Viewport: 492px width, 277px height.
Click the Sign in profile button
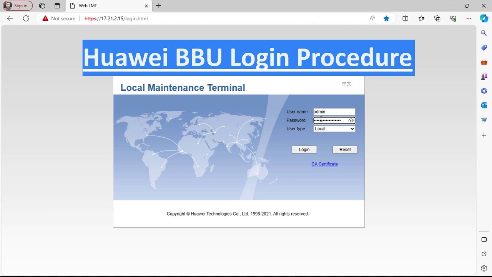pos(18,6)
